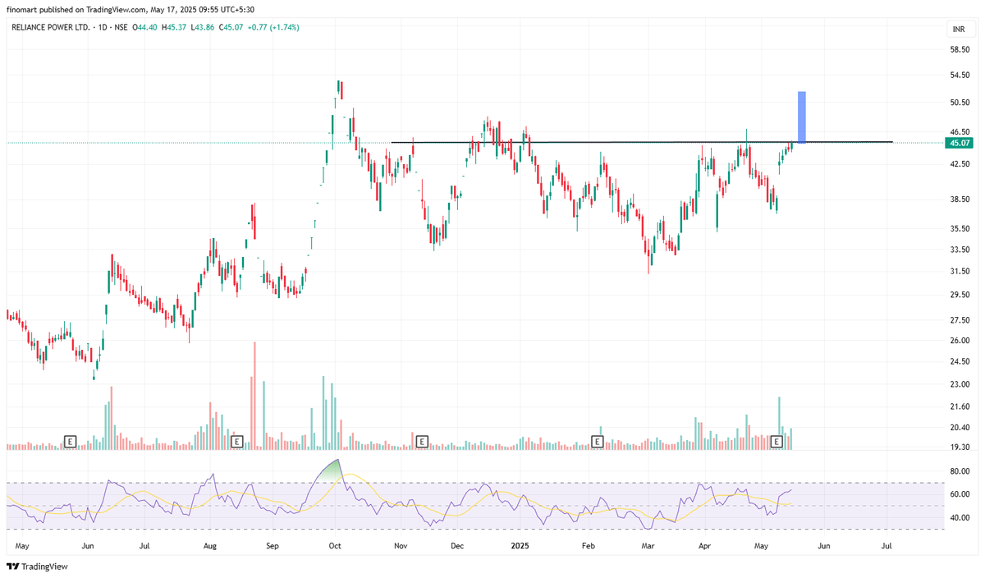
Task: Click the TradingView logo at bottom left
Action: point(37,567)
